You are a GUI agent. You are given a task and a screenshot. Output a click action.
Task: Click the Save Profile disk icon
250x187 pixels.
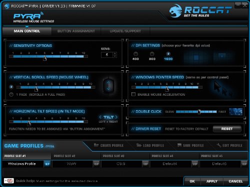[x=179, y=145]
